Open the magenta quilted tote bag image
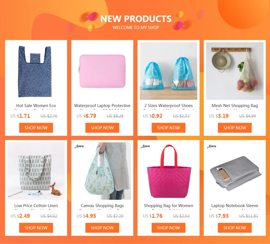 (169, 171)
